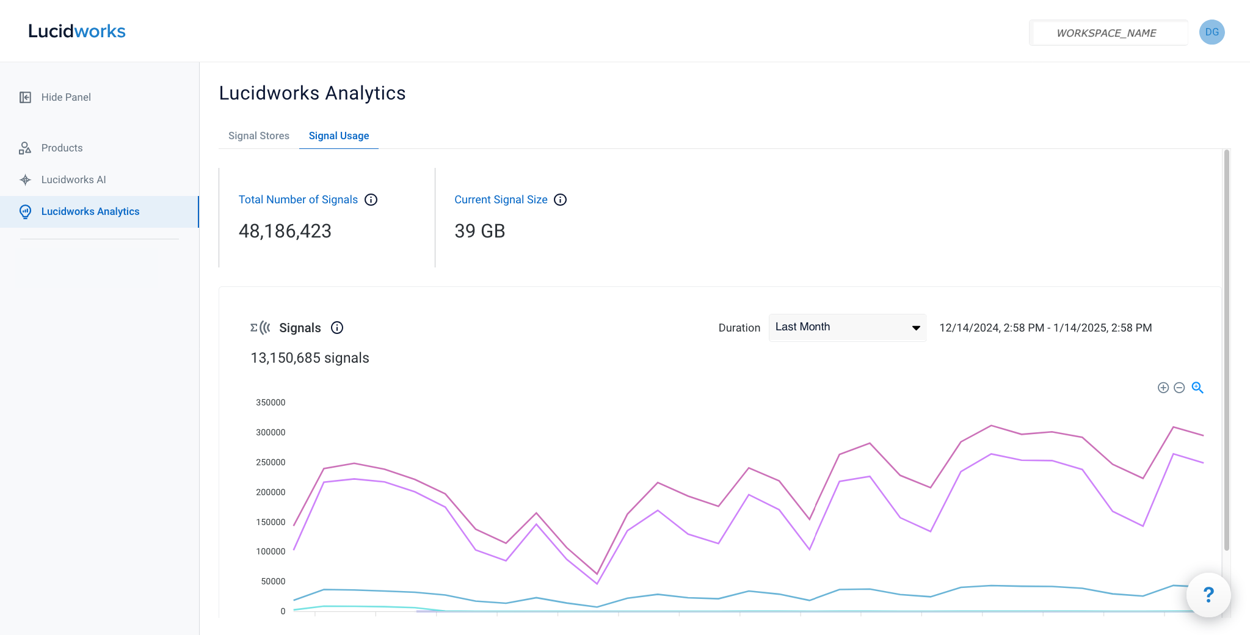1250x635 pixels.
Task: Click the 48,186,423 total value
Action: click(x=285, y=231)
